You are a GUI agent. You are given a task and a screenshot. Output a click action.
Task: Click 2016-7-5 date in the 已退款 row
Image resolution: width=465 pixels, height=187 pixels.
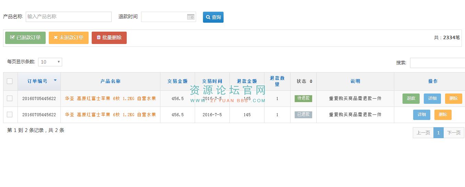[212, 115]
